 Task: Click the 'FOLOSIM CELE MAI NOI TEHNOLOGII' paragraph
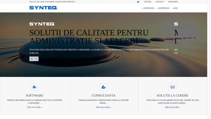99,51
